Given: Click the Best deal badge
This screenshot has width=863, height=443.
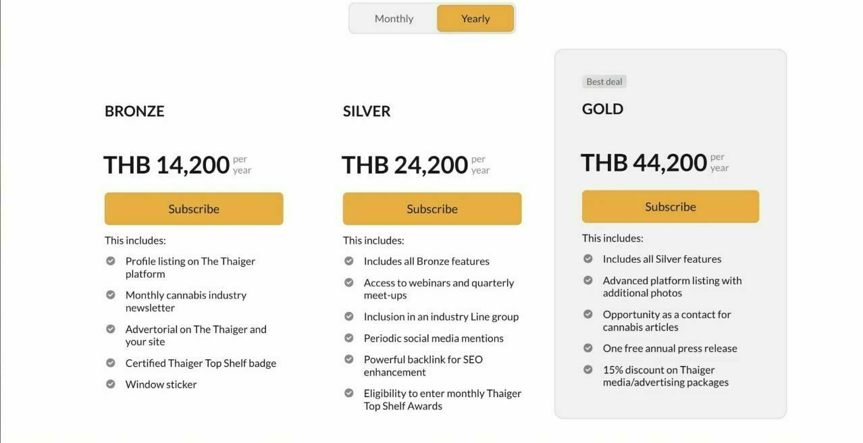Looking at the screenshot, I should coord(604,82).
